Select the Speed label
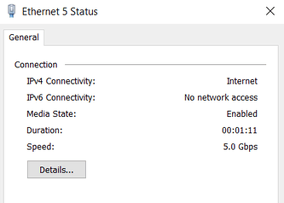This screenshot has height=203, width=284. point(41,147)
